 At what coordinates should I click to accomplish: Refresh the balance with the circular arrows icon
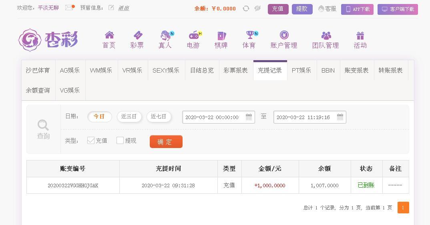point(246,8)
